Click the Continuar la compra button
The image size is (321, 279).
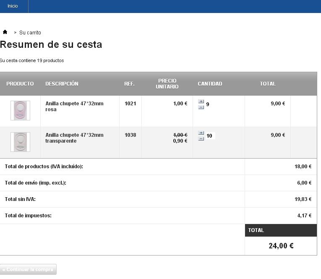(x=28, y=269)
